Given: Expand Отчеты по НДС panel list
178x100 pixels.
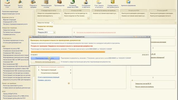Looking at the screenshot, I should click(88, 18).
